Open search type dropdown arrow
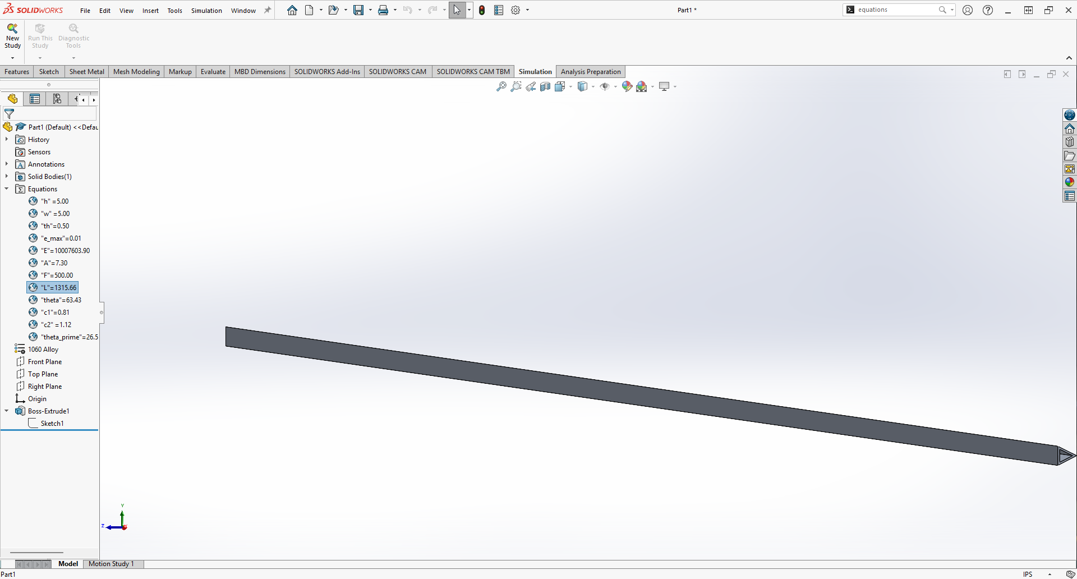This screenshot has height=579, width=1077. 952,10
